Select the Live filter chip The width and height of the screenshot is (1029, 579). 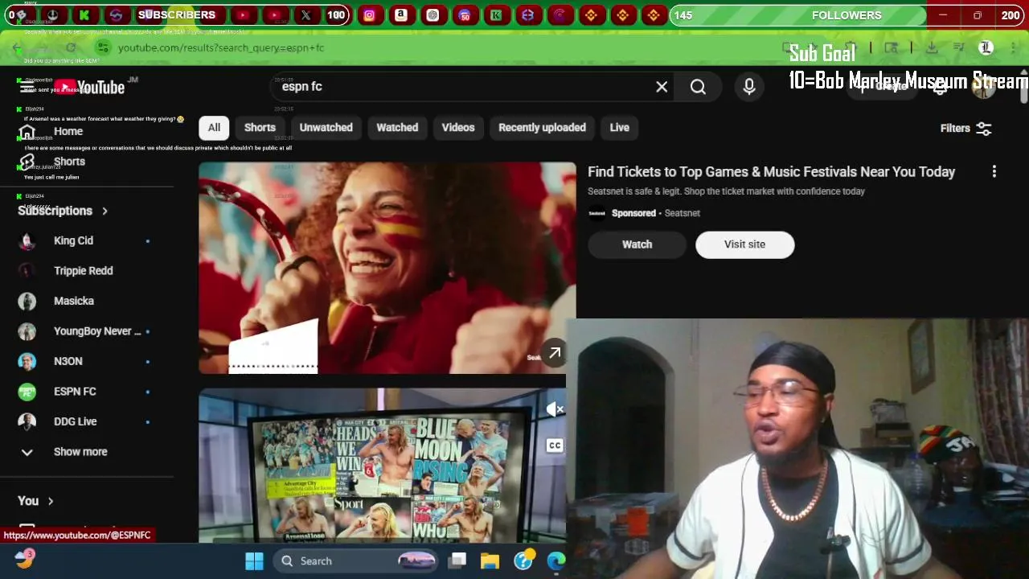tap(619, 127)
